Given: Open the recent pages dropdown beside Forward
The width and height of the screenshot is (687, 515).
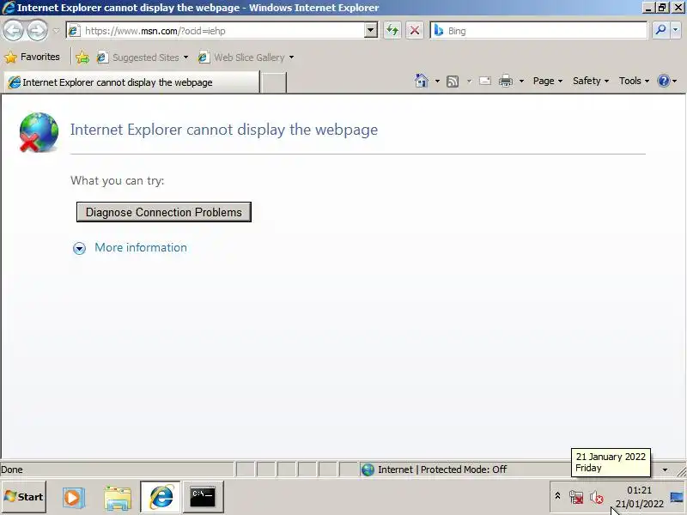Looking at the screenshot, I should [56, 31].
